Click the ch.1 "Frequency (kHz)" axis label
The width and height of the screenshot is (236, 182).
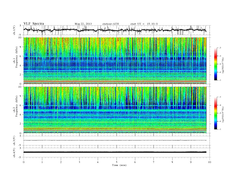tap(17, 57)
